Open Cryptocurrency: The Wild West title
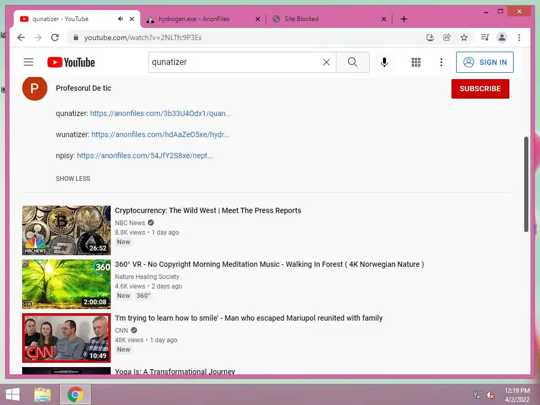The width and height of the screenshot is (540, 405). coord(208,210)
